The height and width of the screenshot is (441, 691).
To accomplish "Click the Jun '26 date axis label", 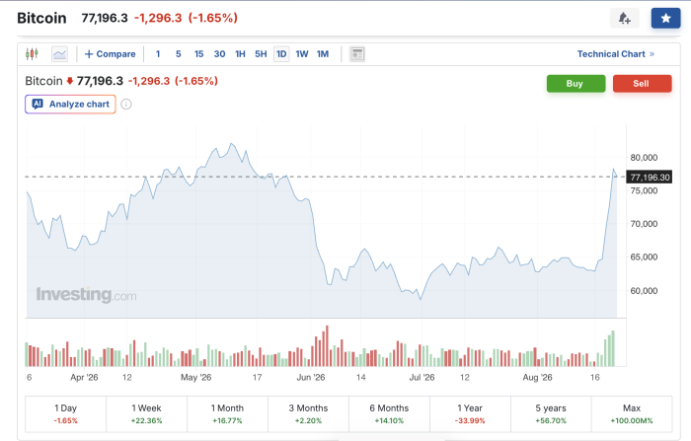I will [x=311, y=378].
